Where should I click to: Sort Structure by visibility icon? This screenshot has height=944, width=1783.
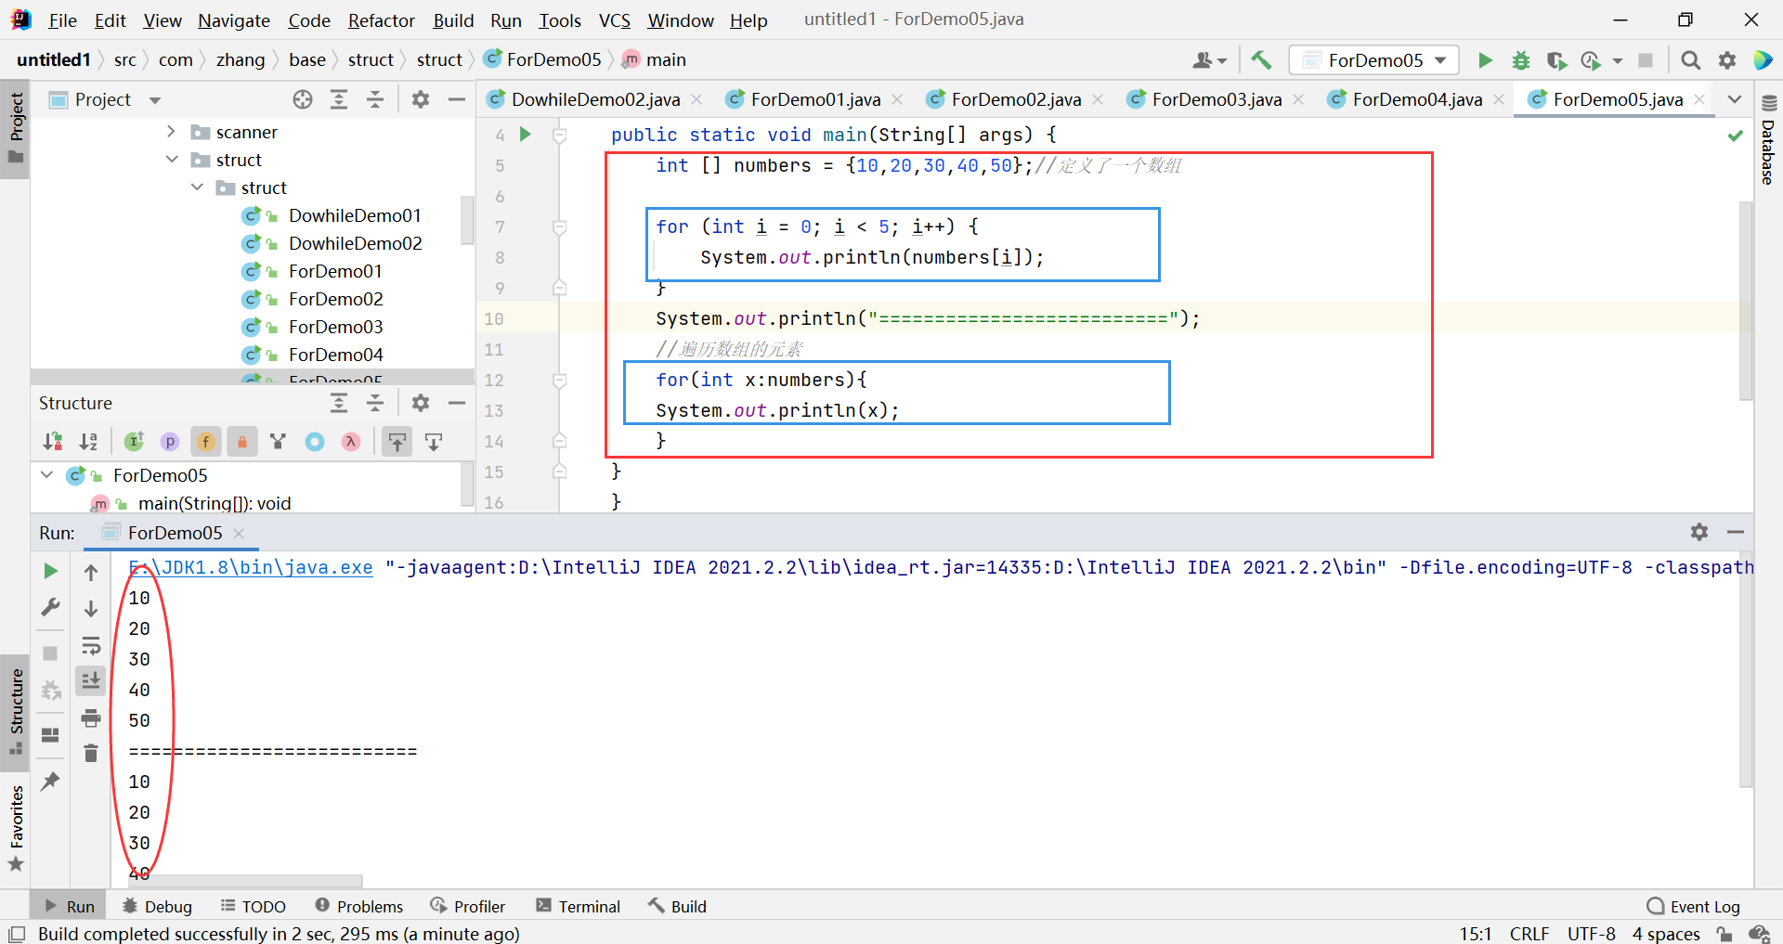coord(53,442)
